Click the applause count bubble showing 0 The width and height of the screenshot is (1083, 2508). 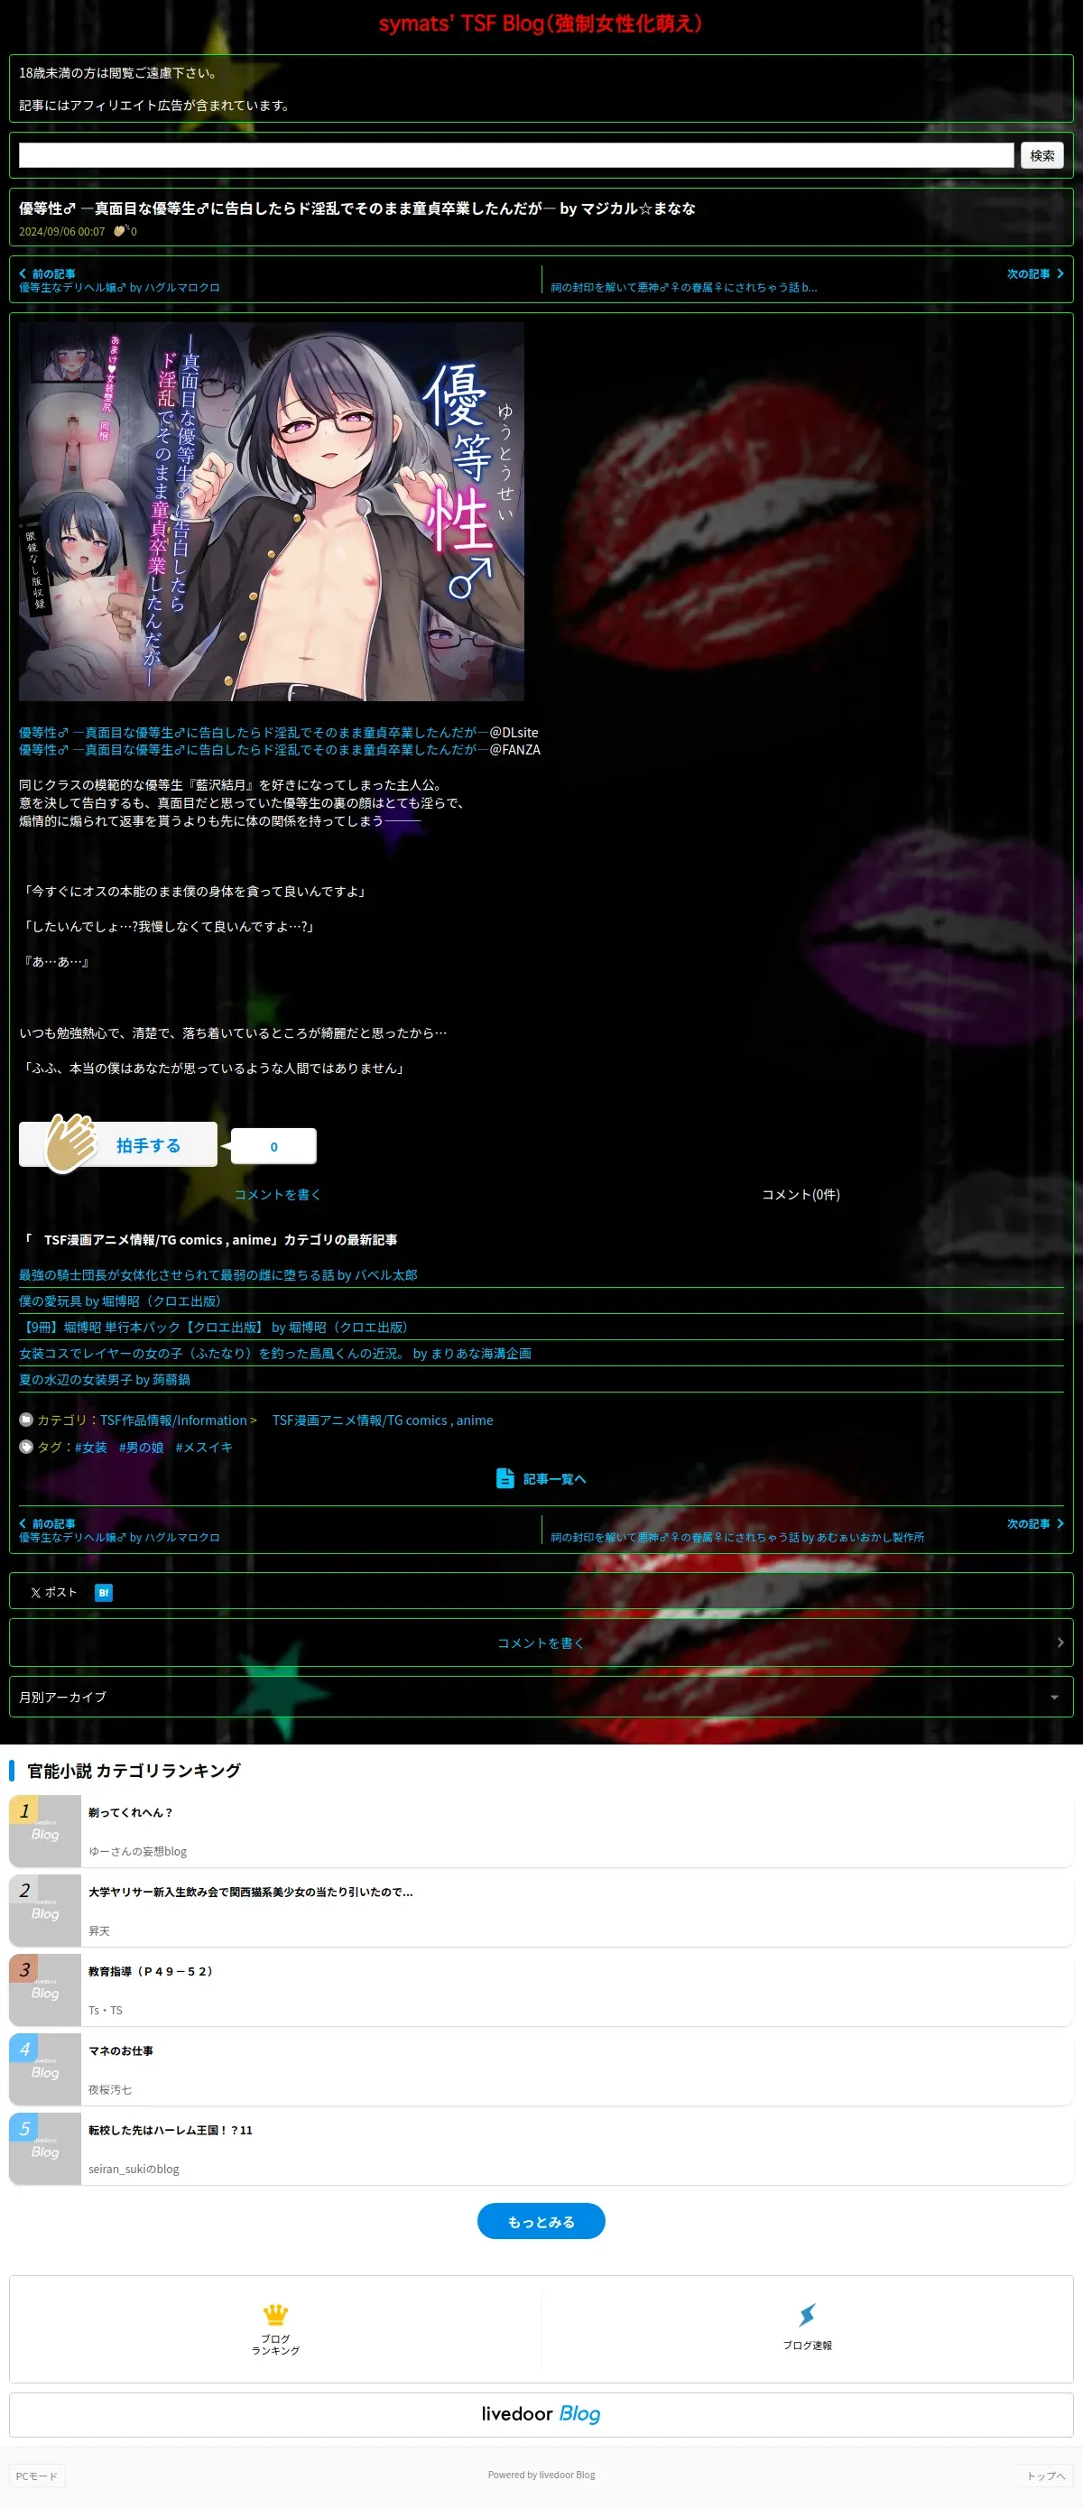273,1146
